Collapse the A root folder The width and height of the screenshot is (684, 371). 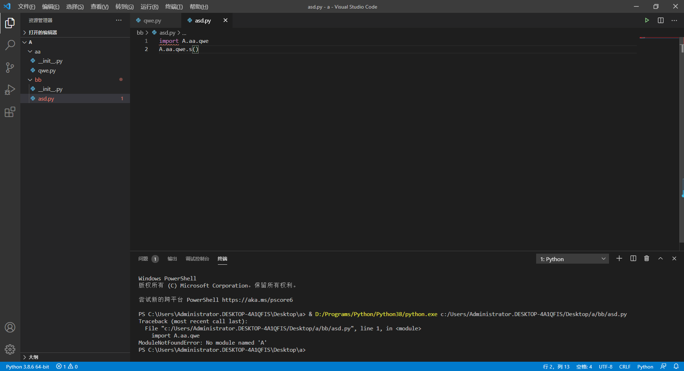[75, 42]
